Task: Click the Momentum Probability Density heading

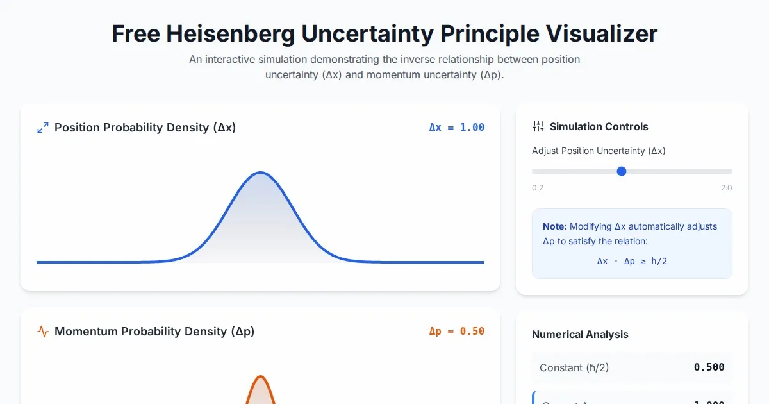Action: pyautogui.click(x=154, y=332)
